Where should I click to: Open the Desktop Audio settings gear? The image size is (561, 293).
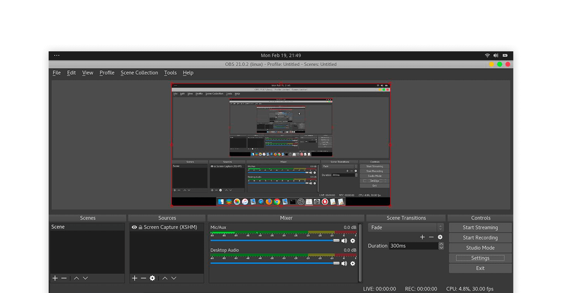tap(353, 264)
